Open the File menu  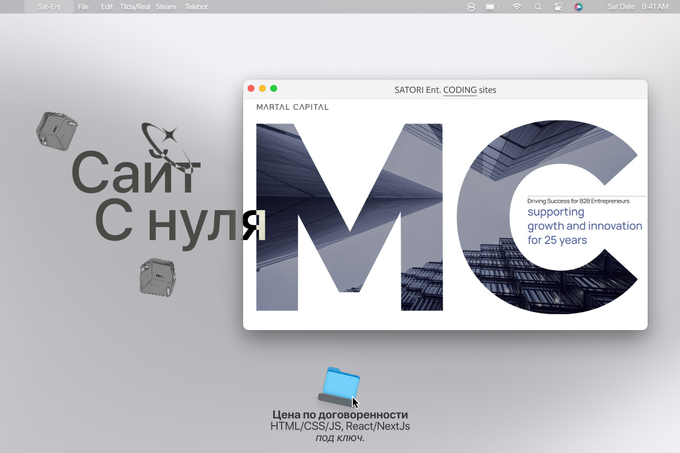[x=83, y=7]
